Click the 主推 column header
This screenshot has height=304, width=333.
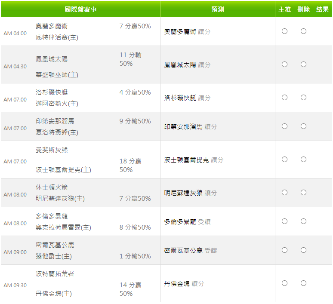coord(284,9)
